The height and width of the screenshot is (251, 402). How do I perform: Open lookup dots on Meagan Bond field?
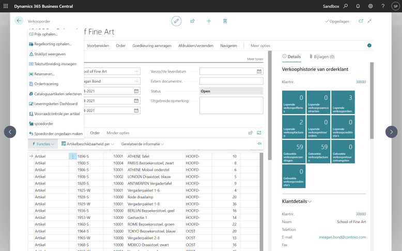pyautogui.click(x=136, y=81)
